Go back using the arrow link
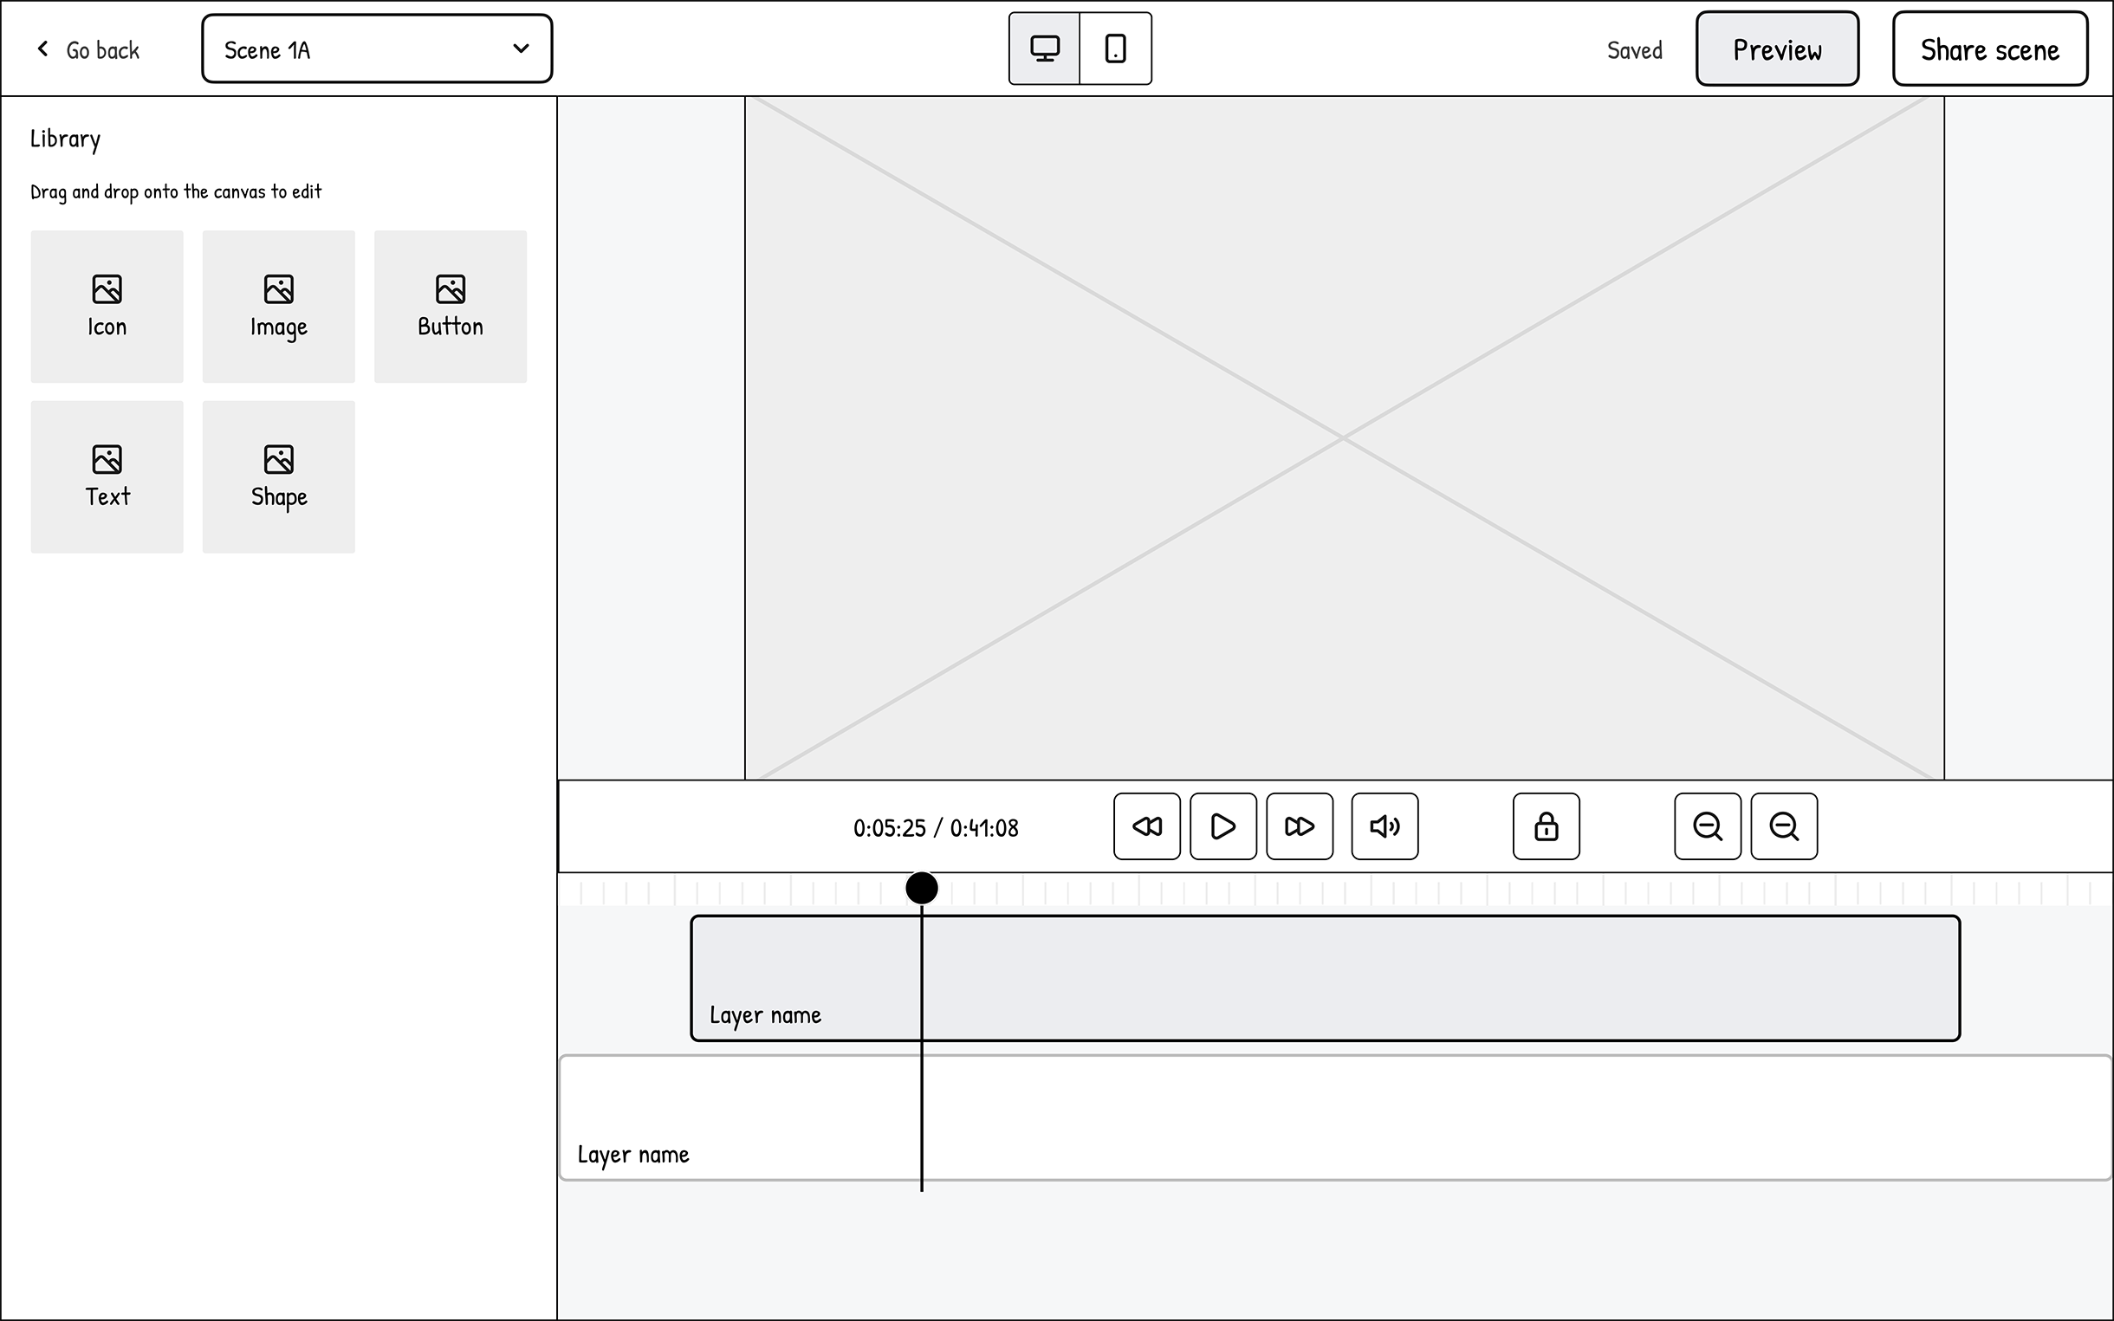This screenshot has width=2114, height=1321. pyautogui.click(x=88, y=49)
